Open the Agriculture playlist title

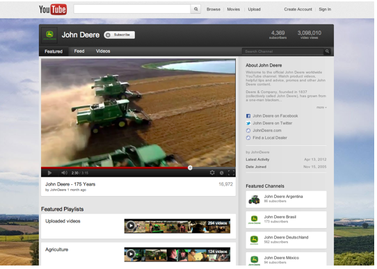(57, 250)
